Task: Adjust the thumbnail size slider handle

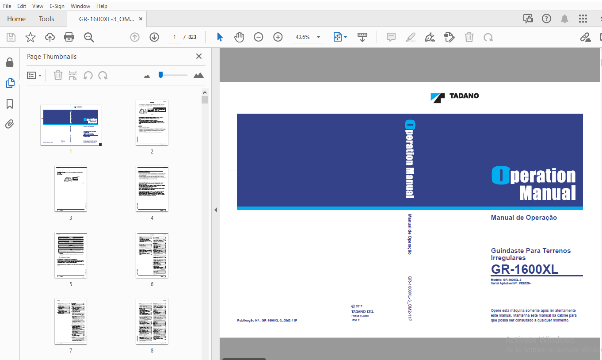Action: pos(161,75)
